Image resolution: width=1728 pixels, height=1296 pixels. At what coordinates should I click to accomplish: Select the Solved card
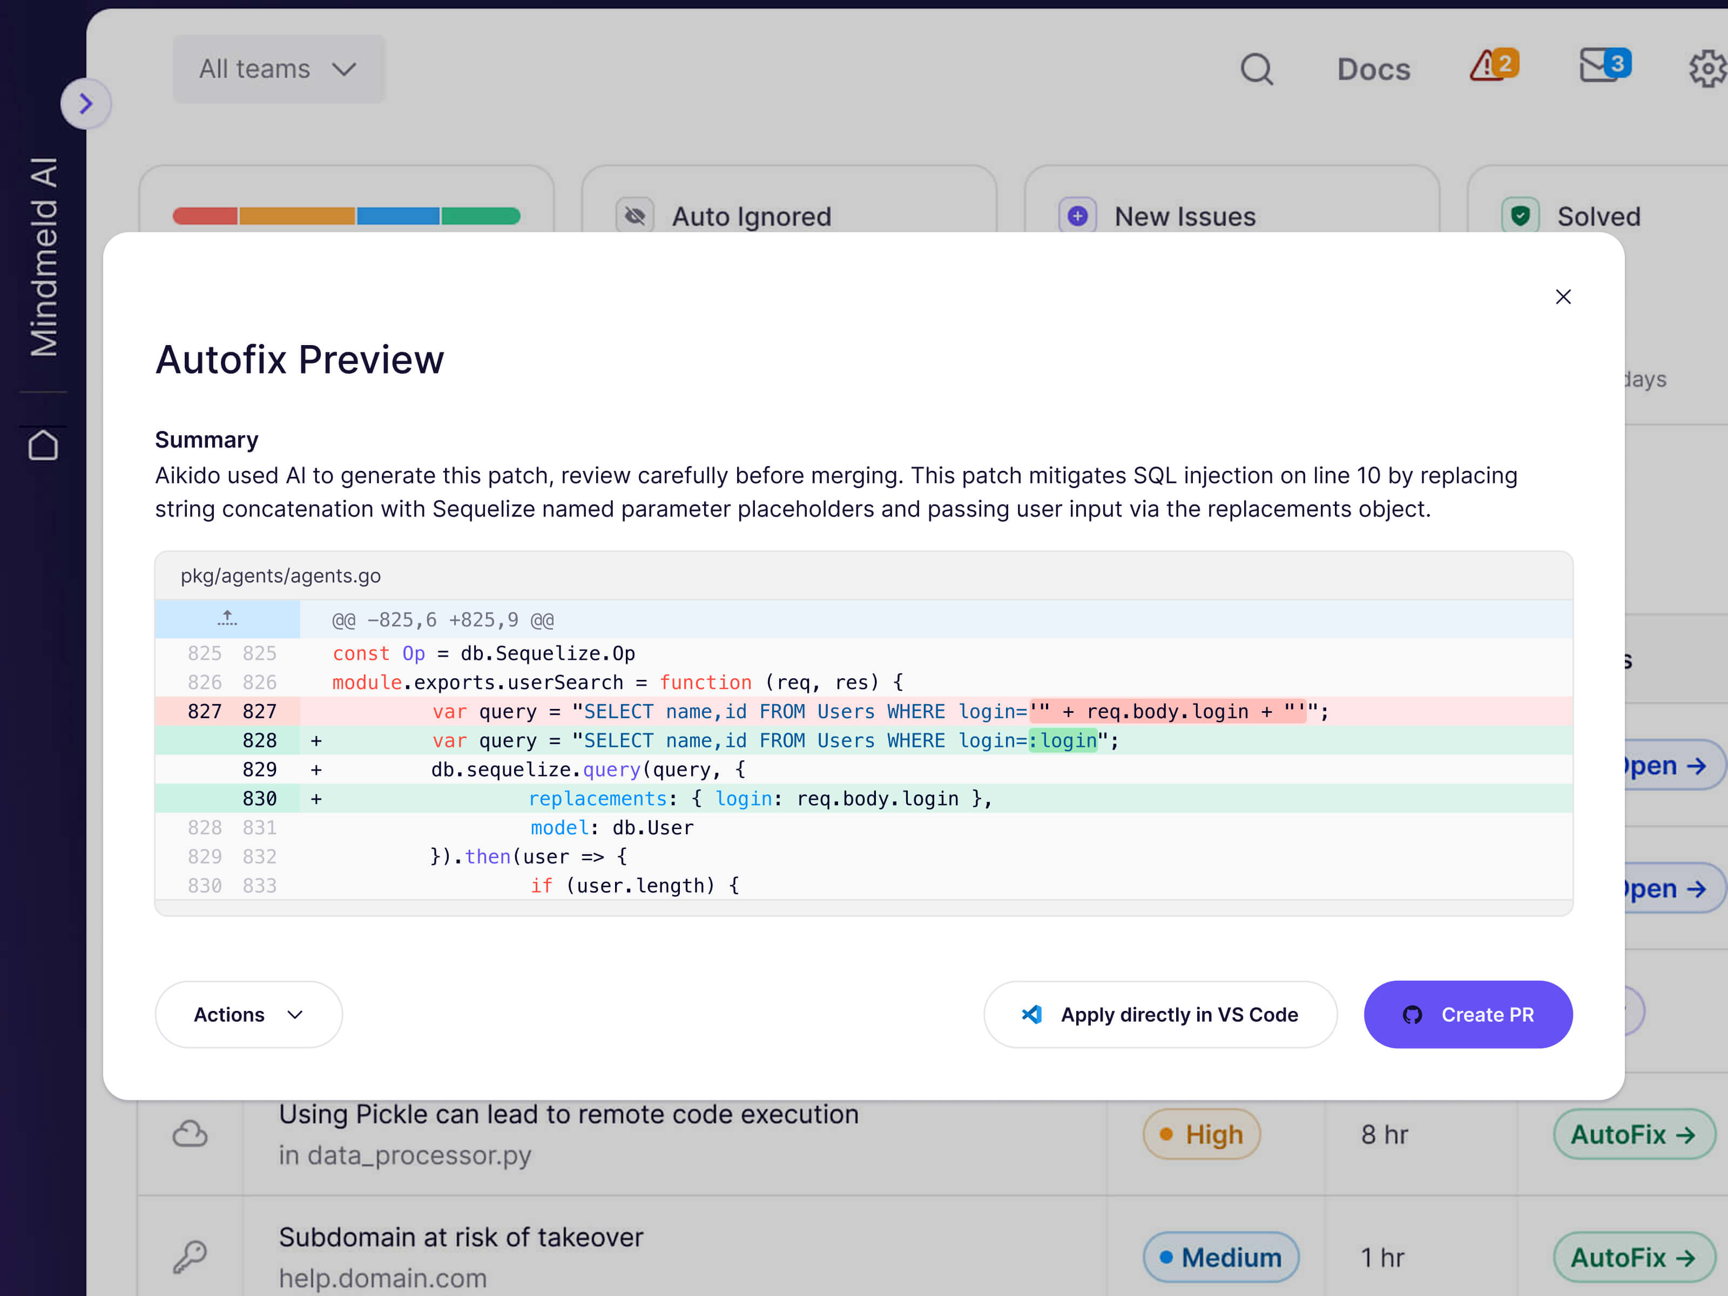pos(1597,217)
